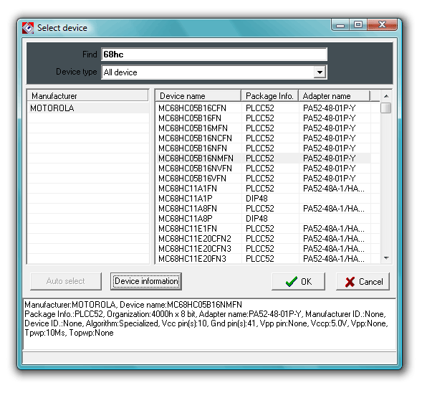Click the All device combo box
This screenshot has height=393, width=427.
click(x=214, y=72)
